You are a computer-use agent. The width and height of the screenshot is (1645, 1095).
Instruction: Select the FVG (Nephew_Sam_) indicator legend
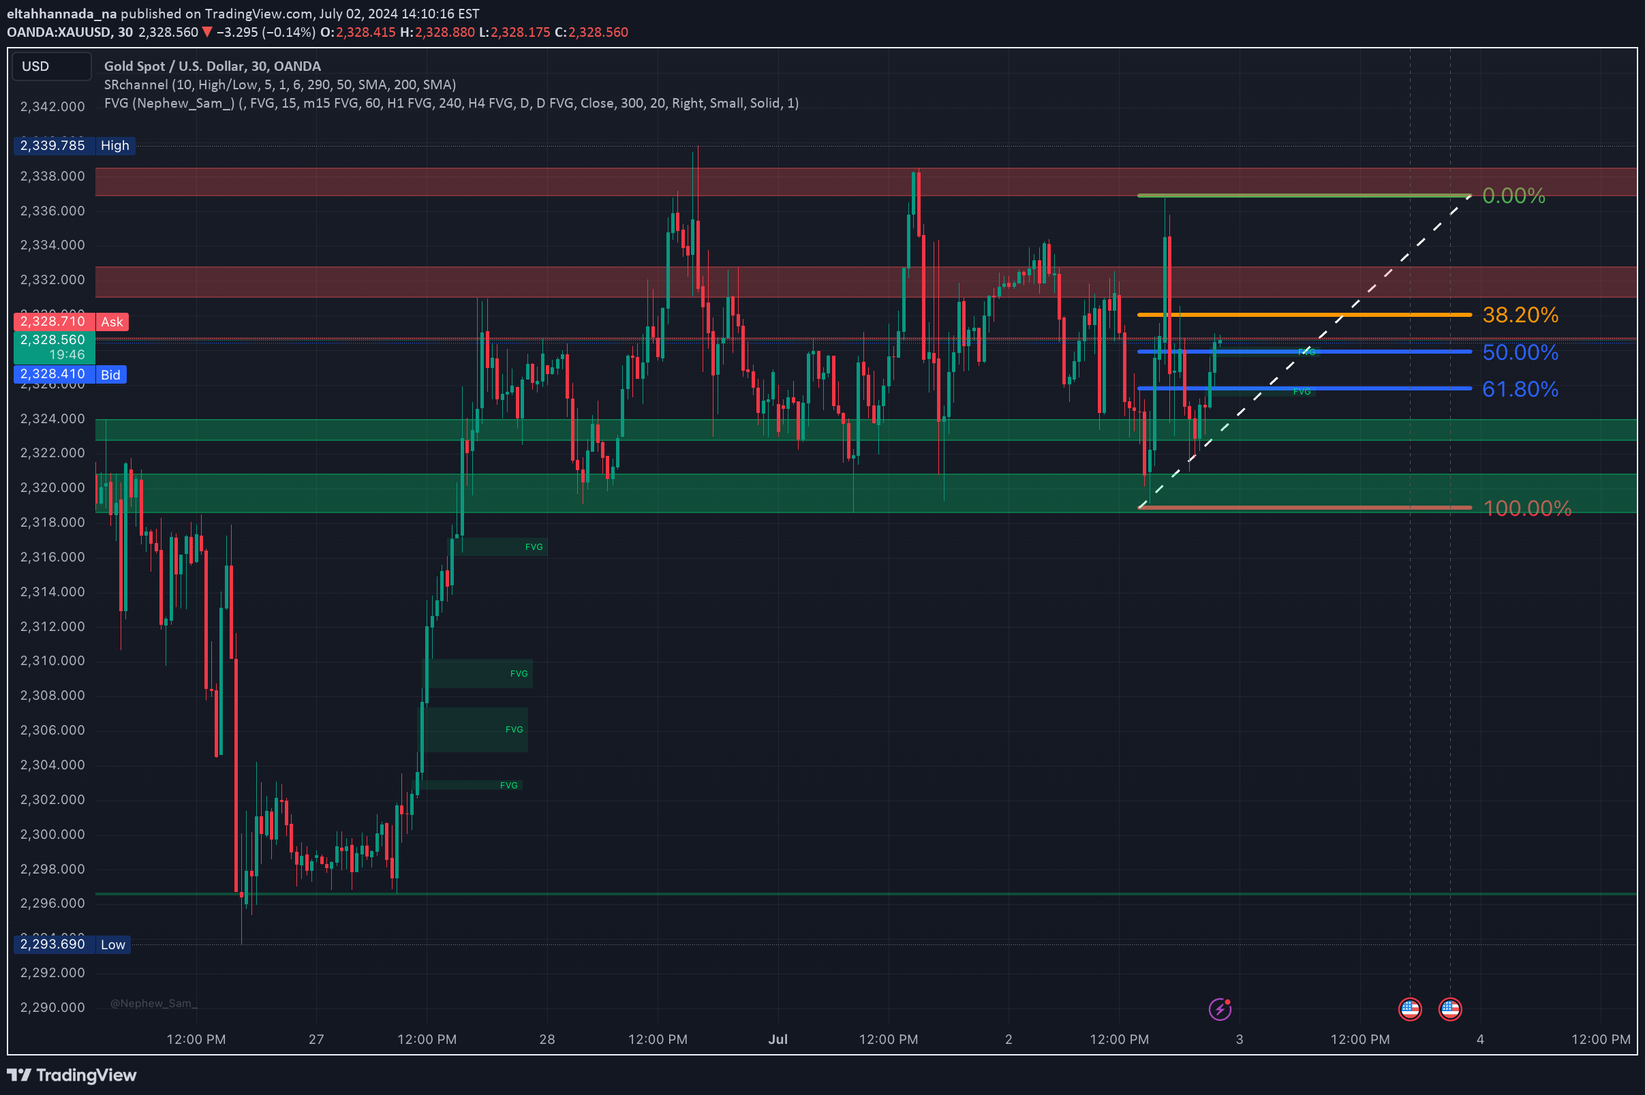[451, 104]
